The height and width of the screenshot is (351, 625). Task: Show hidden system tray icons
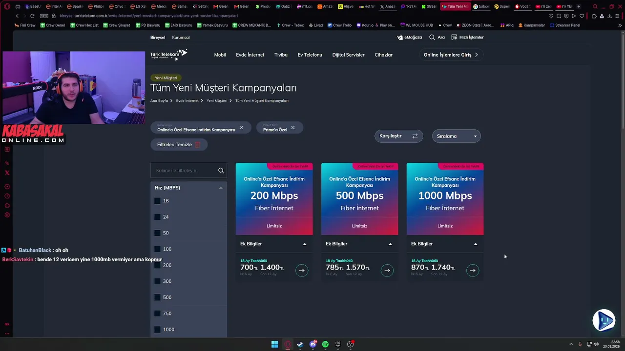571,344
